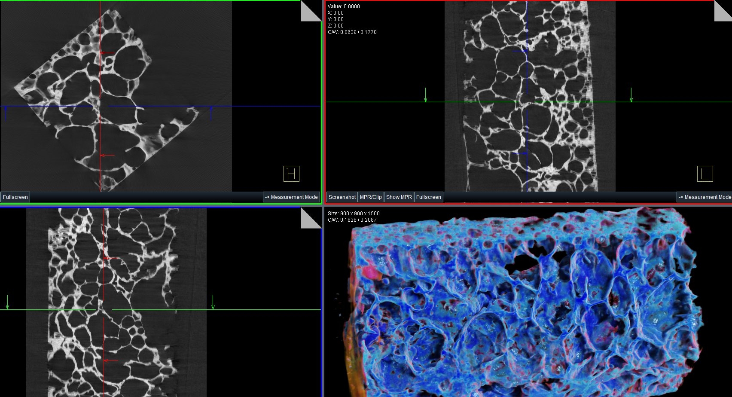
Task: Click the H orientation marker icon
Action: 291,174
